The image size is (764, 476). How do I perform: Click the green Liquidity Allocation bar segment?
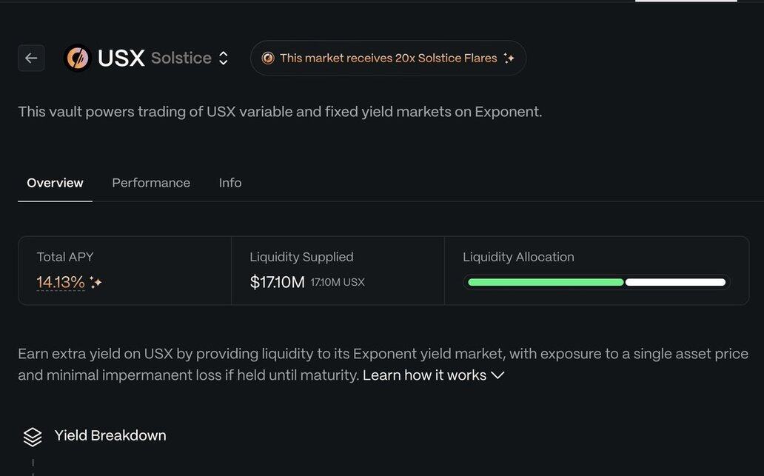pos(546,282)
